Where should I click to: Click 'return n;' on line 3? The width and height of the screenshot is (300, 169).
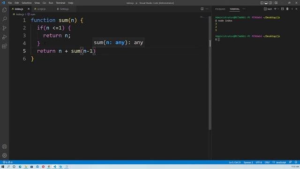click(57, 36)
